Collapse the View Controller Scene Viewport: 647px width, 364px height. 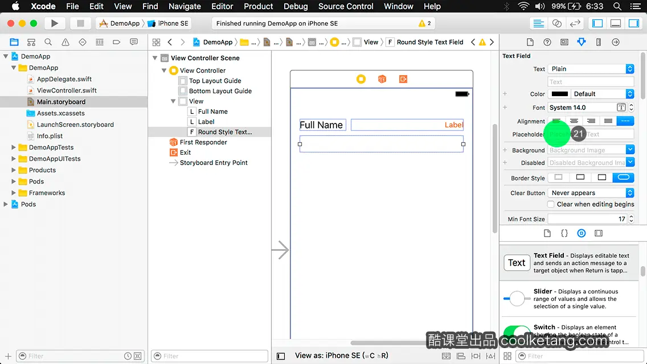(155, 57)
